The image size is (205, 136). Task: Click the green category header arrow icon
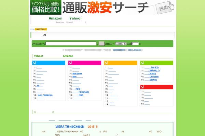[142, 63]
